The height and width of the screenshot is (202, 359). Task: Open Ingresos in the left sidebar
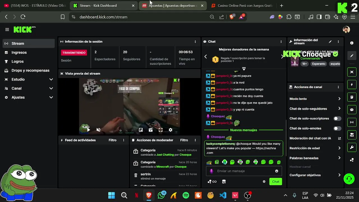click(29, 52)
